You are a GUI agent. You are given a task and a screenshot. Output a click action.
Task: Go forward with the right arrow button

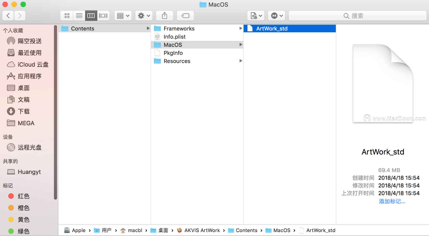20,16
